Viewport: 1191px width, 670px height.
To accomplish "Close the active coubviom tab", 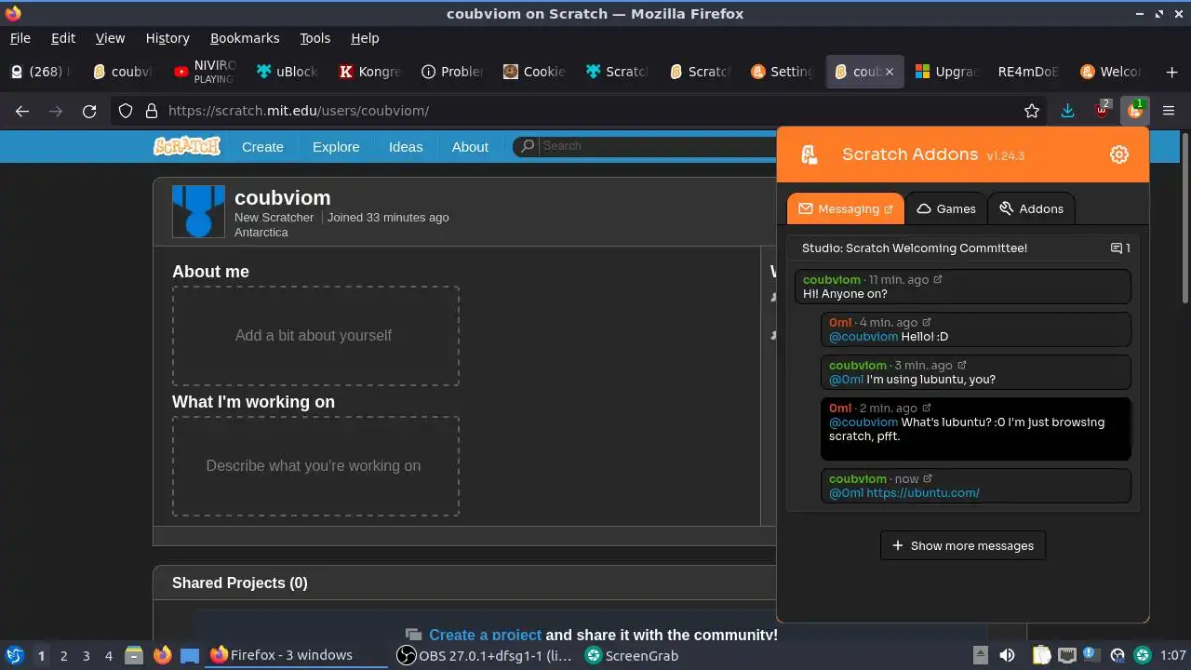I will click(889, 72).
